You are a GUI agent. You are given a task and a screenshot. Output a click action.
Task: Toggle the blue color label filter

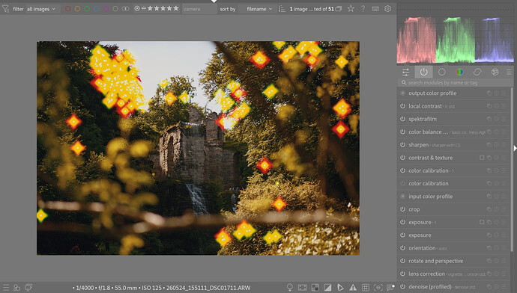click(97, 9)
